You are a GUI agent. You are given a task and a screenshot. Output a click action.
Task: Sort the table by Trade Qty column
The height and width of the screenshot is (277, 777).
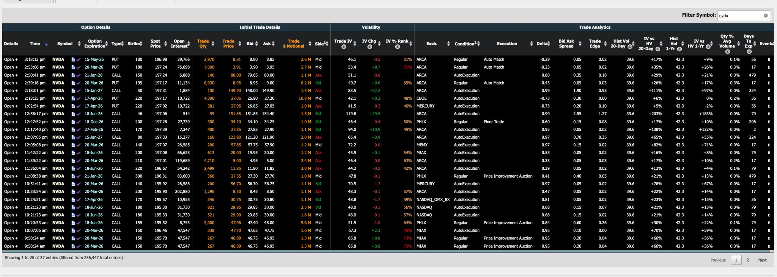pyautogui.click(x=203, y=44)
